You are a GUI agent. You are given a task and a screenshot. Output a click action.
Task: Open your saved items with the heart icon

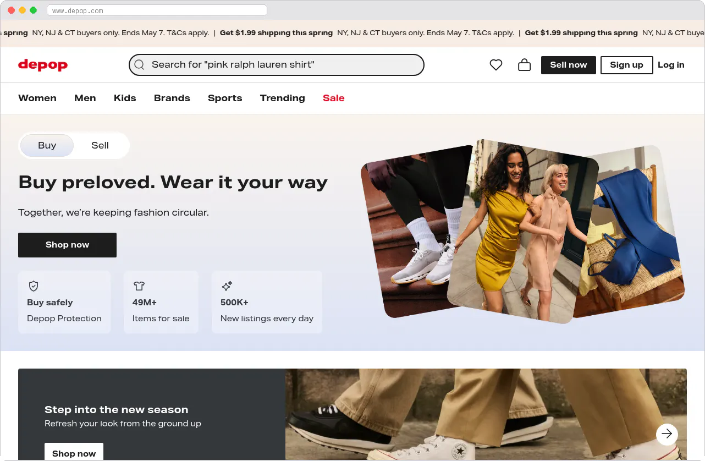click(x=495, y=64)
